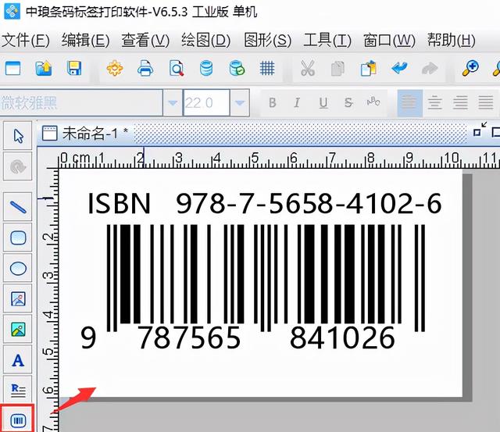The height and width of the screenshot is (432, 500).
Task: Toggle the curved text ABC button
Action: [373, 102]
